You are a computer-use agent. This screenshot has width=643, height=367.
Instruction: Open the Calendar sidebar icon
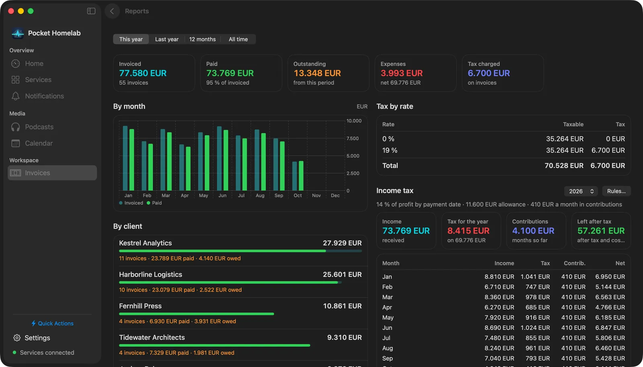point(16,144)
